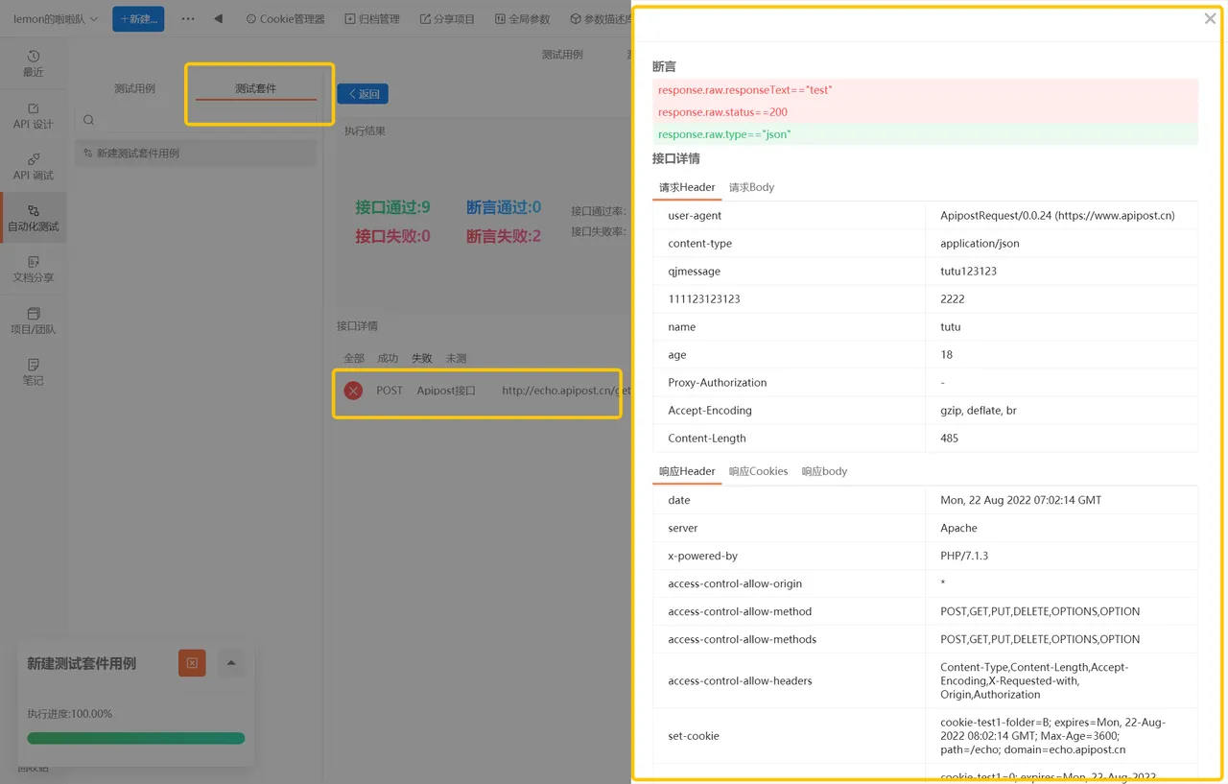Click the date value Mon, 22 Aug 2022
Viewport: 1228px width, 784px height.
click(1021, 501)
